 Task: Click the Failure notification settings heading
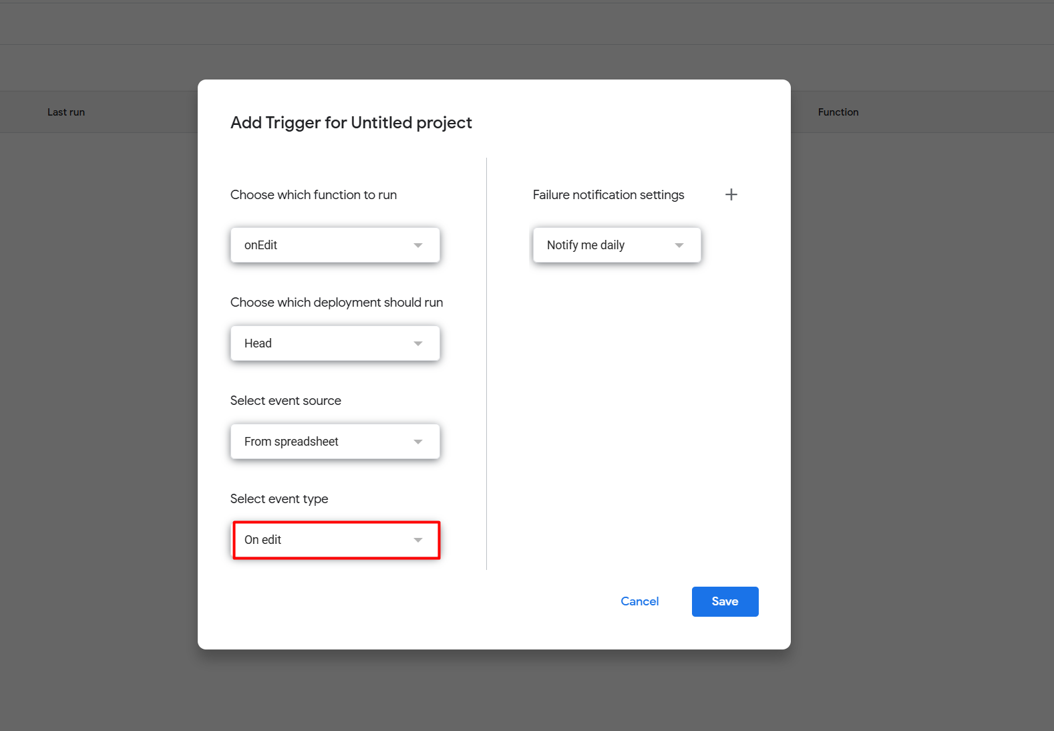(x=608, y=194)
